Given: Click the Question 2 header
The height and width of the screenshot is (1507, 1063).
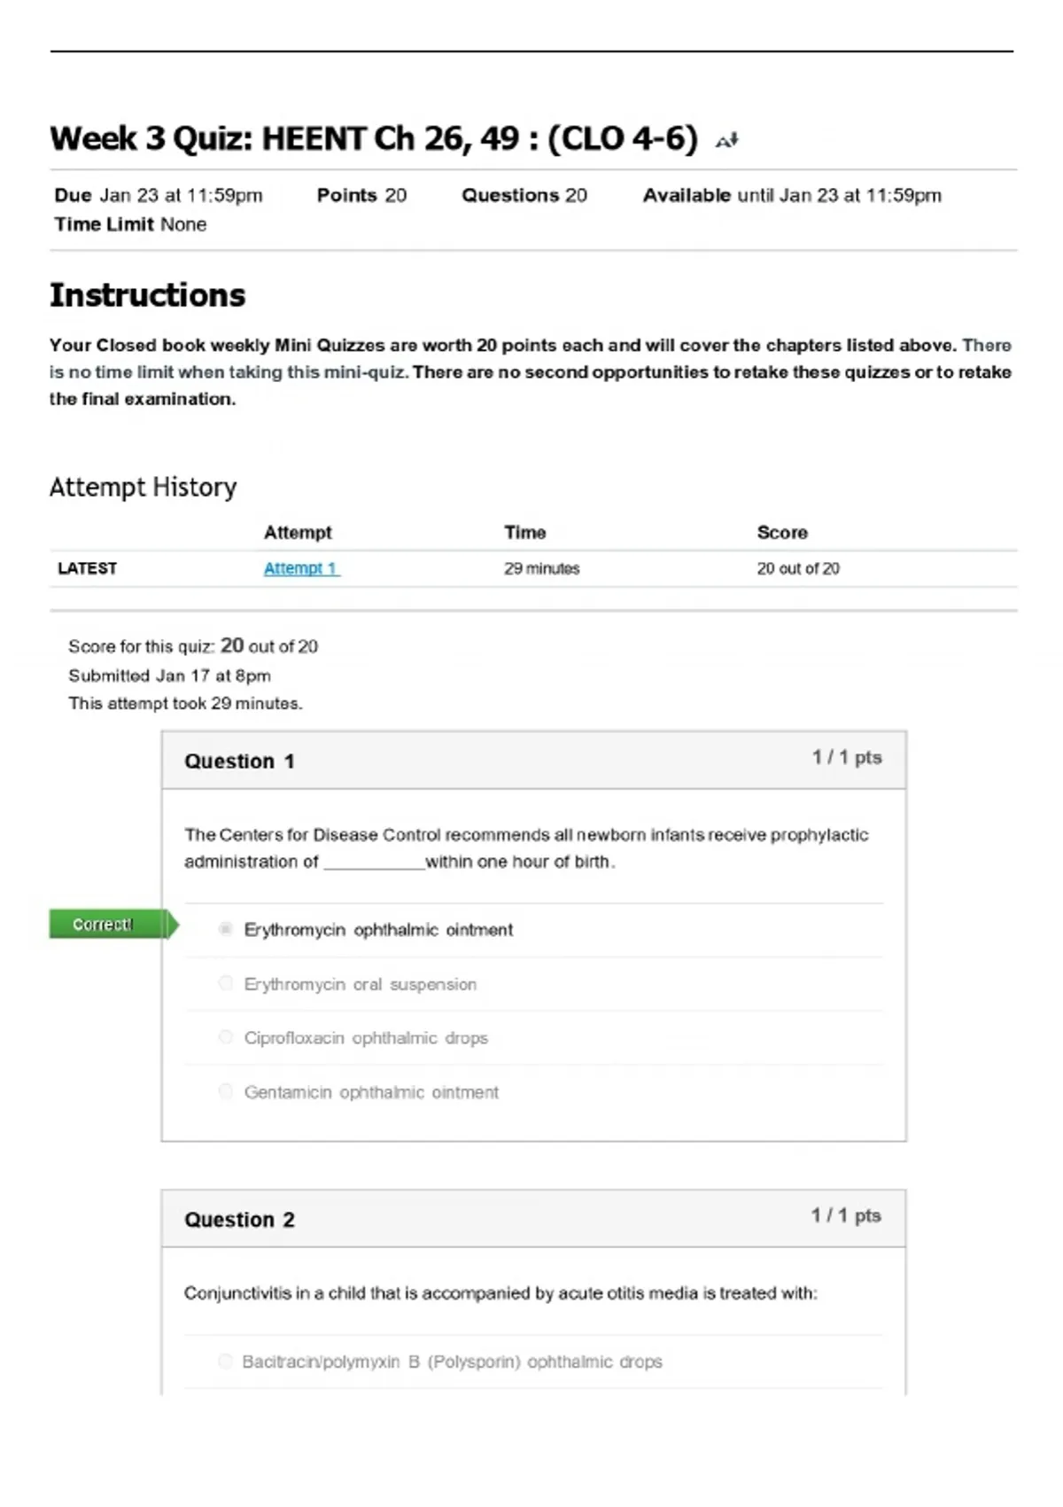Looking at the screenshot, I should click(239, 1220).
